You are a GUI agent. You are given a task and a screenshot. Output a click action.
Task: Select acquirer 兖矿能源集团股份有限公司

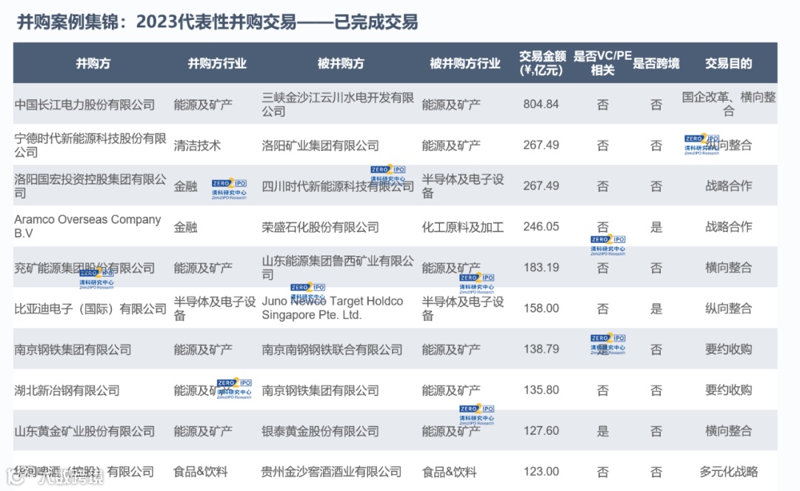point(84,267)
